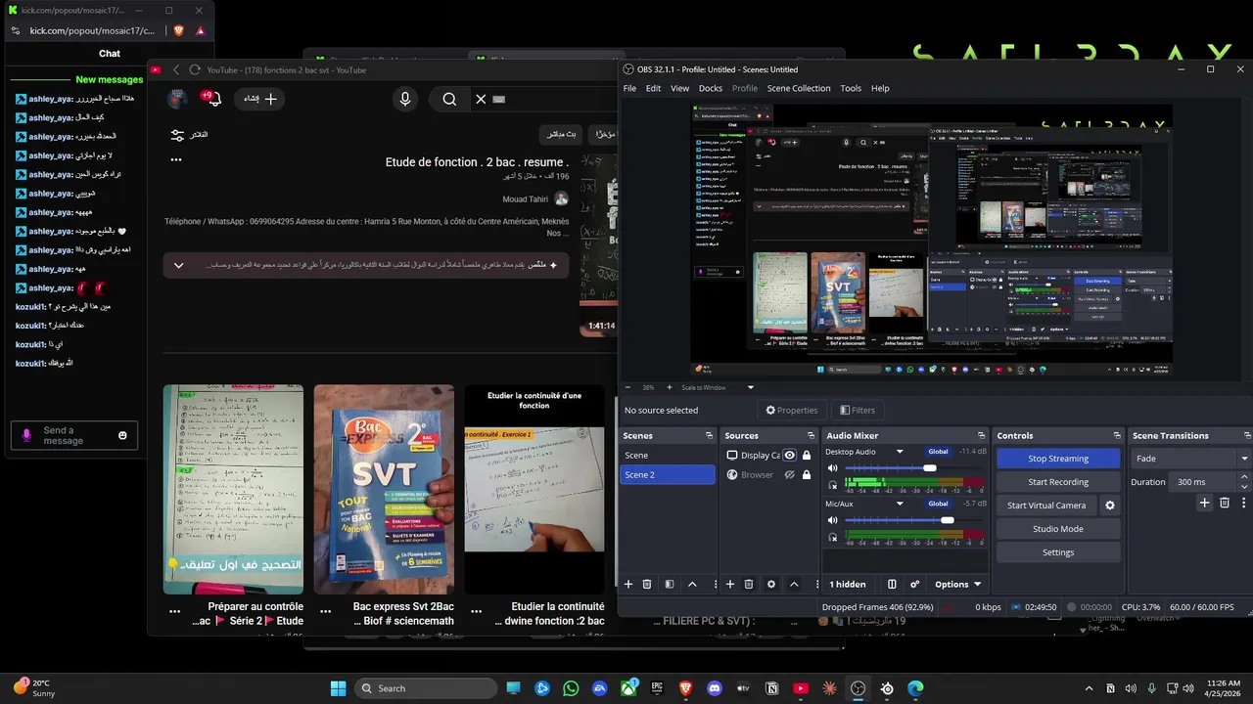1253x704 pixels.
Task: Show hidden system tray icons chevron
Action: [x=1091, y=688]
